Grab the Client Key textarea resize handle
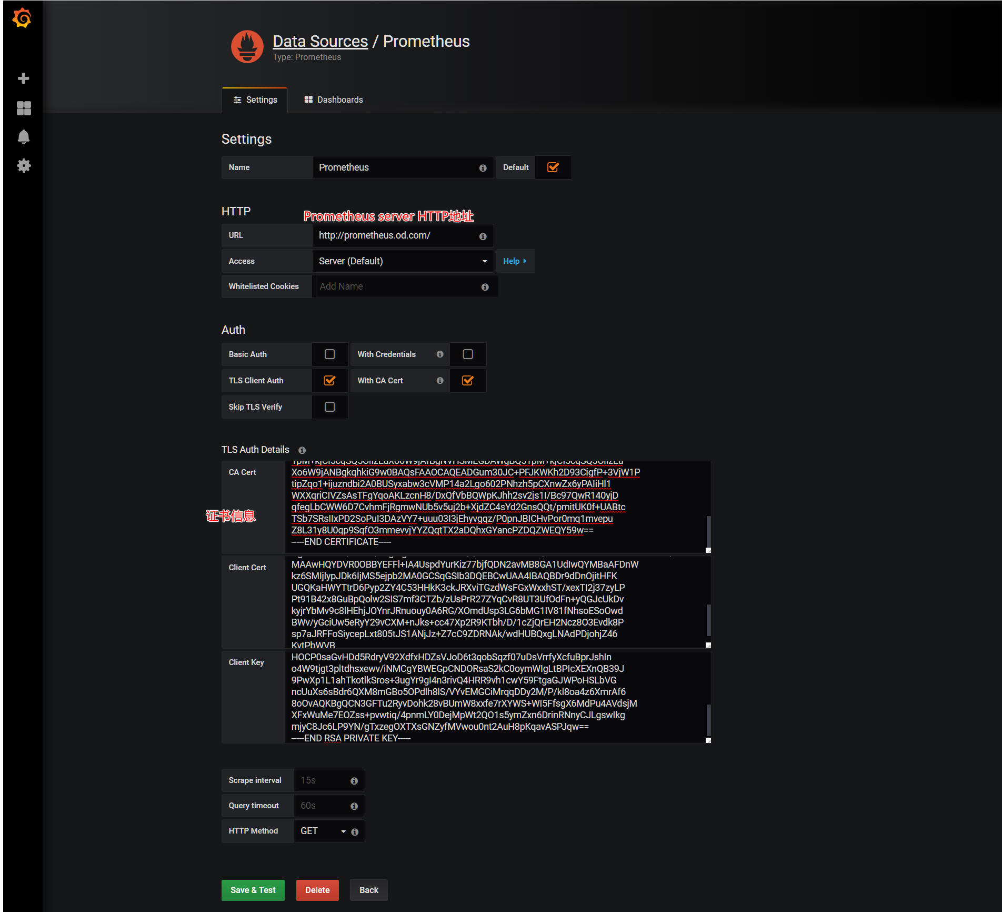Image resolution: width=1002 pixels, height=912 pixels. pyautogui.click(x=708, y=740)
